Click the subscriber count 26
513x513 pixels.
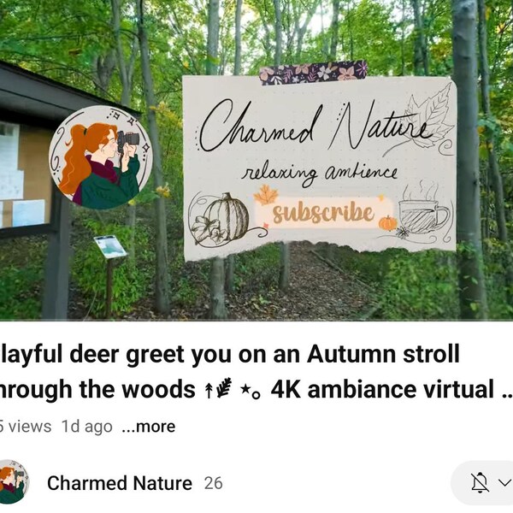pyautogui.click(x=213, y=483)
